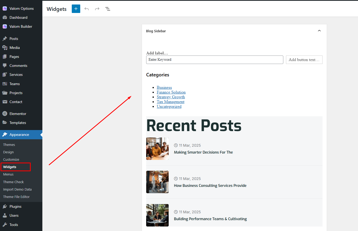Click the redo arrow icon

point(97,9)
